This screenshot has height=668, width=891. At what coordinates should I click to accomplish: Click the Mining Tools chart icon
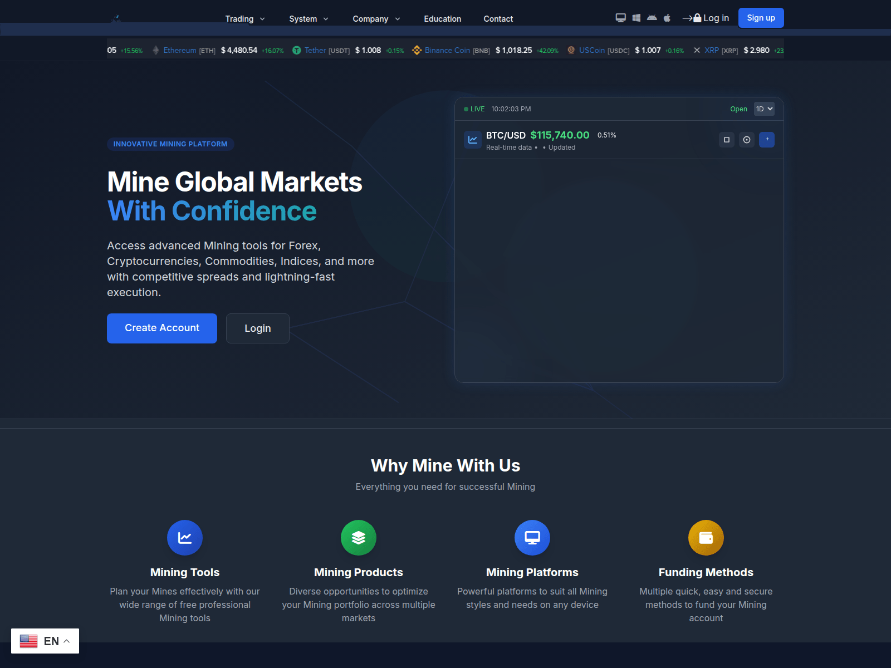185,538
